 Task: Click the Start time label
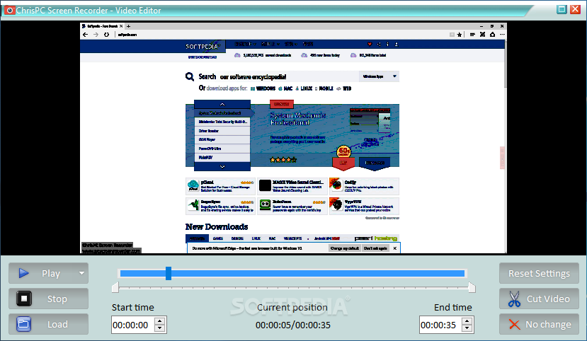[x=133, y=307]
